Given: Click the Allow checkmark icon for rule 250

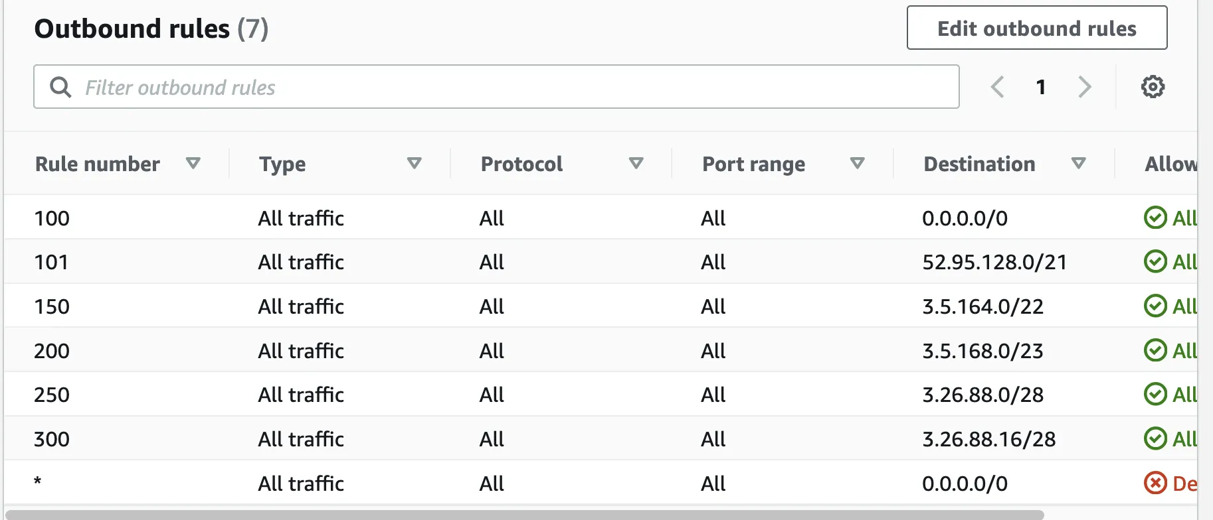Looking at the screenshot, I should 1155,394.
